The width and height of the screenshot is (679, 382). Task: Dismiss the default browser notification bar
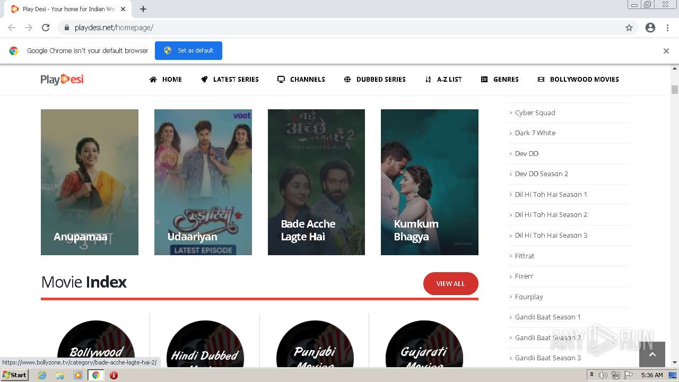(x=666, y=51)
